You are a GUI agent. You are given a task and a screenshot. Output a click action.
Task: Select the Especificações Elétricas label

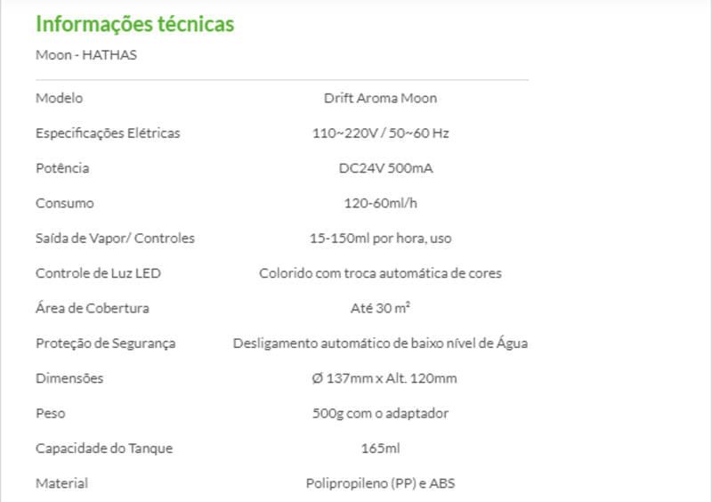coord(108,134)
